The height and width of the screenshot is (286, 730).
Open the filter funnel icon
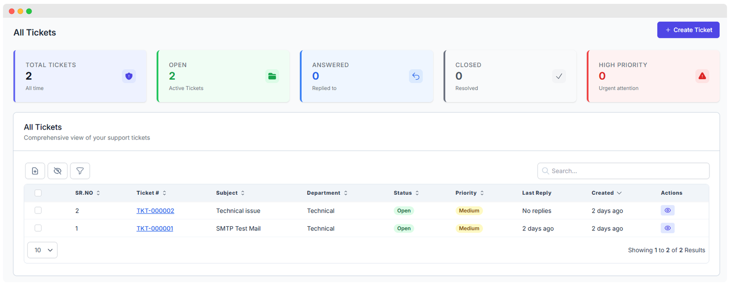coord(80,171)
